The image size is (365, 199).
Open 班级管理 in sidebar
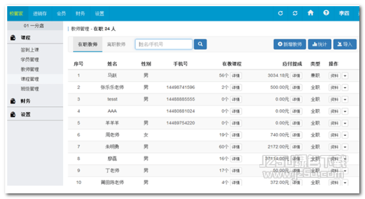[30, 89]
